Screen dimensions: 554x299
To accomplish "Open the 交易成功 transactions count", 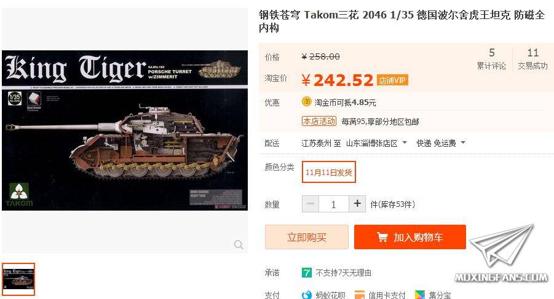I will coord(532,59).
